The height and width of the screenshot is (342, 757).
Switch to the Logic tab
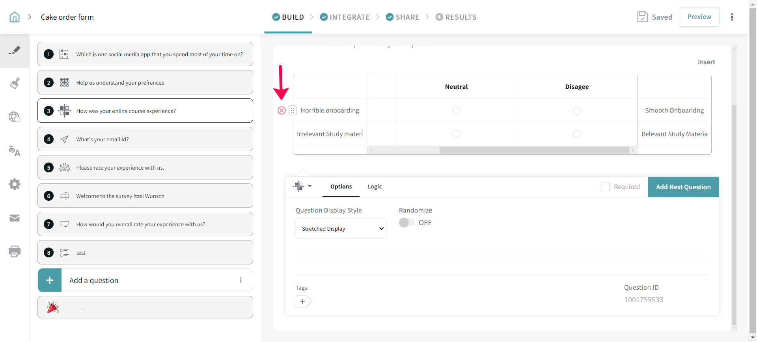[x=374, y=187]
